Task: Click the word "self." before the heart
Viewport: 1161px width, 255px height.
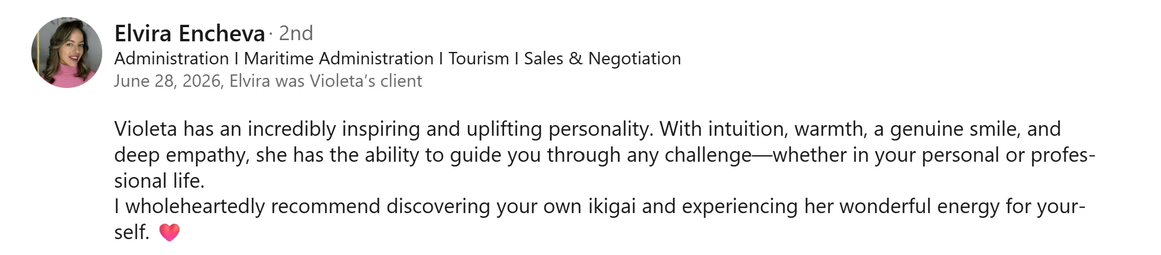Action: pyautogui.click(x=132, y=233)
